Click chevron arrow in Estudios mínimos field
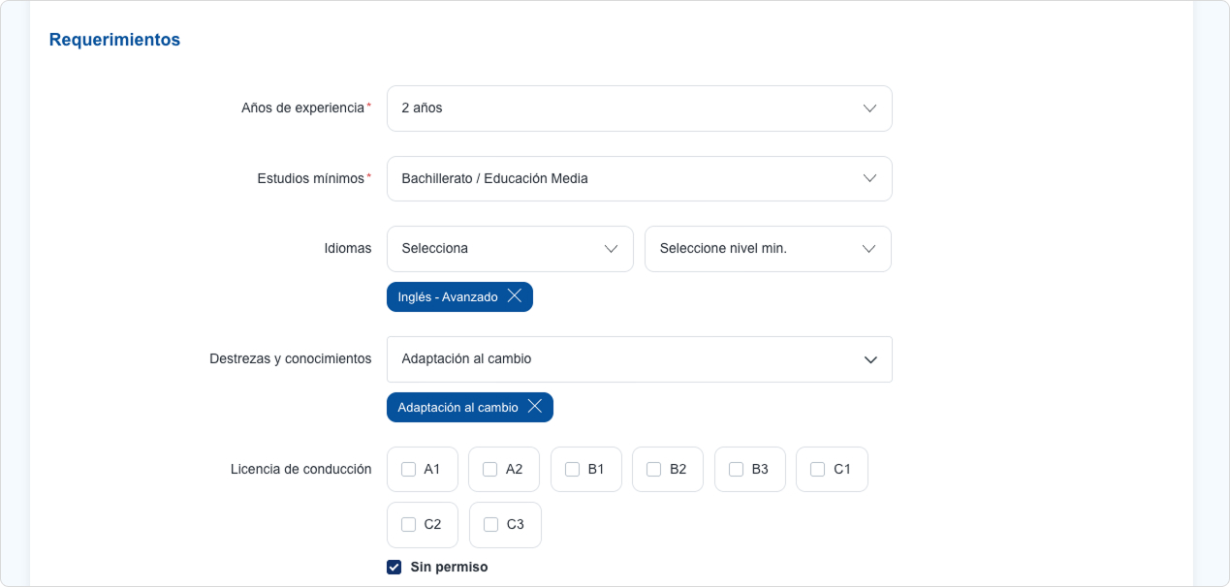The width and height of the screenshot is (1230, 587). (869, 179)
